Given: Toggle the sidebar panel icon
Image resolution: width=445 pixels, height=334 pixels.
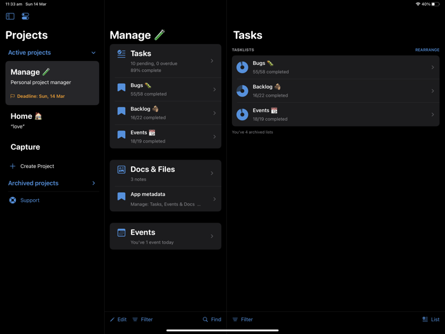Looking at the screenshot, I should [x=10, y=17].
